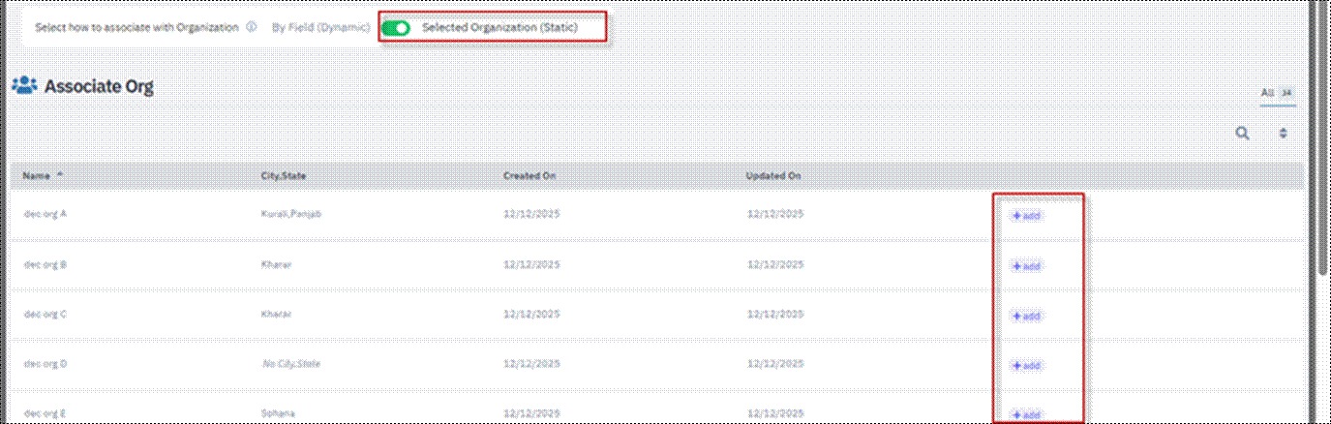Click the Updated On column header

[773, 176]
